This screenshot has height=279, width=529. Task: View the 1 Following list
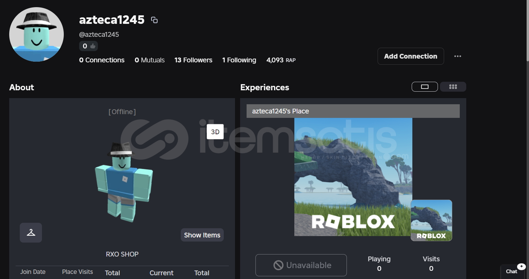(239, 60)
